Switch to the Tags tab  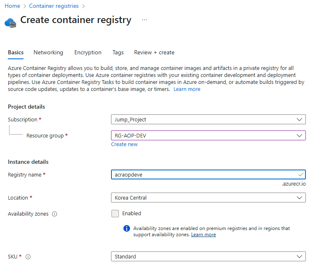coord(118,52)
